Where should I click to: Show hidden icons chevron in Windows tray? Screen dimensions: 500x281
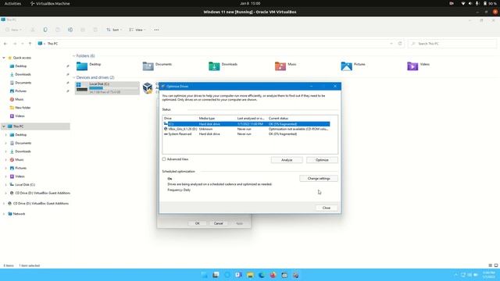pyautogui.click(x=455, y=275)
